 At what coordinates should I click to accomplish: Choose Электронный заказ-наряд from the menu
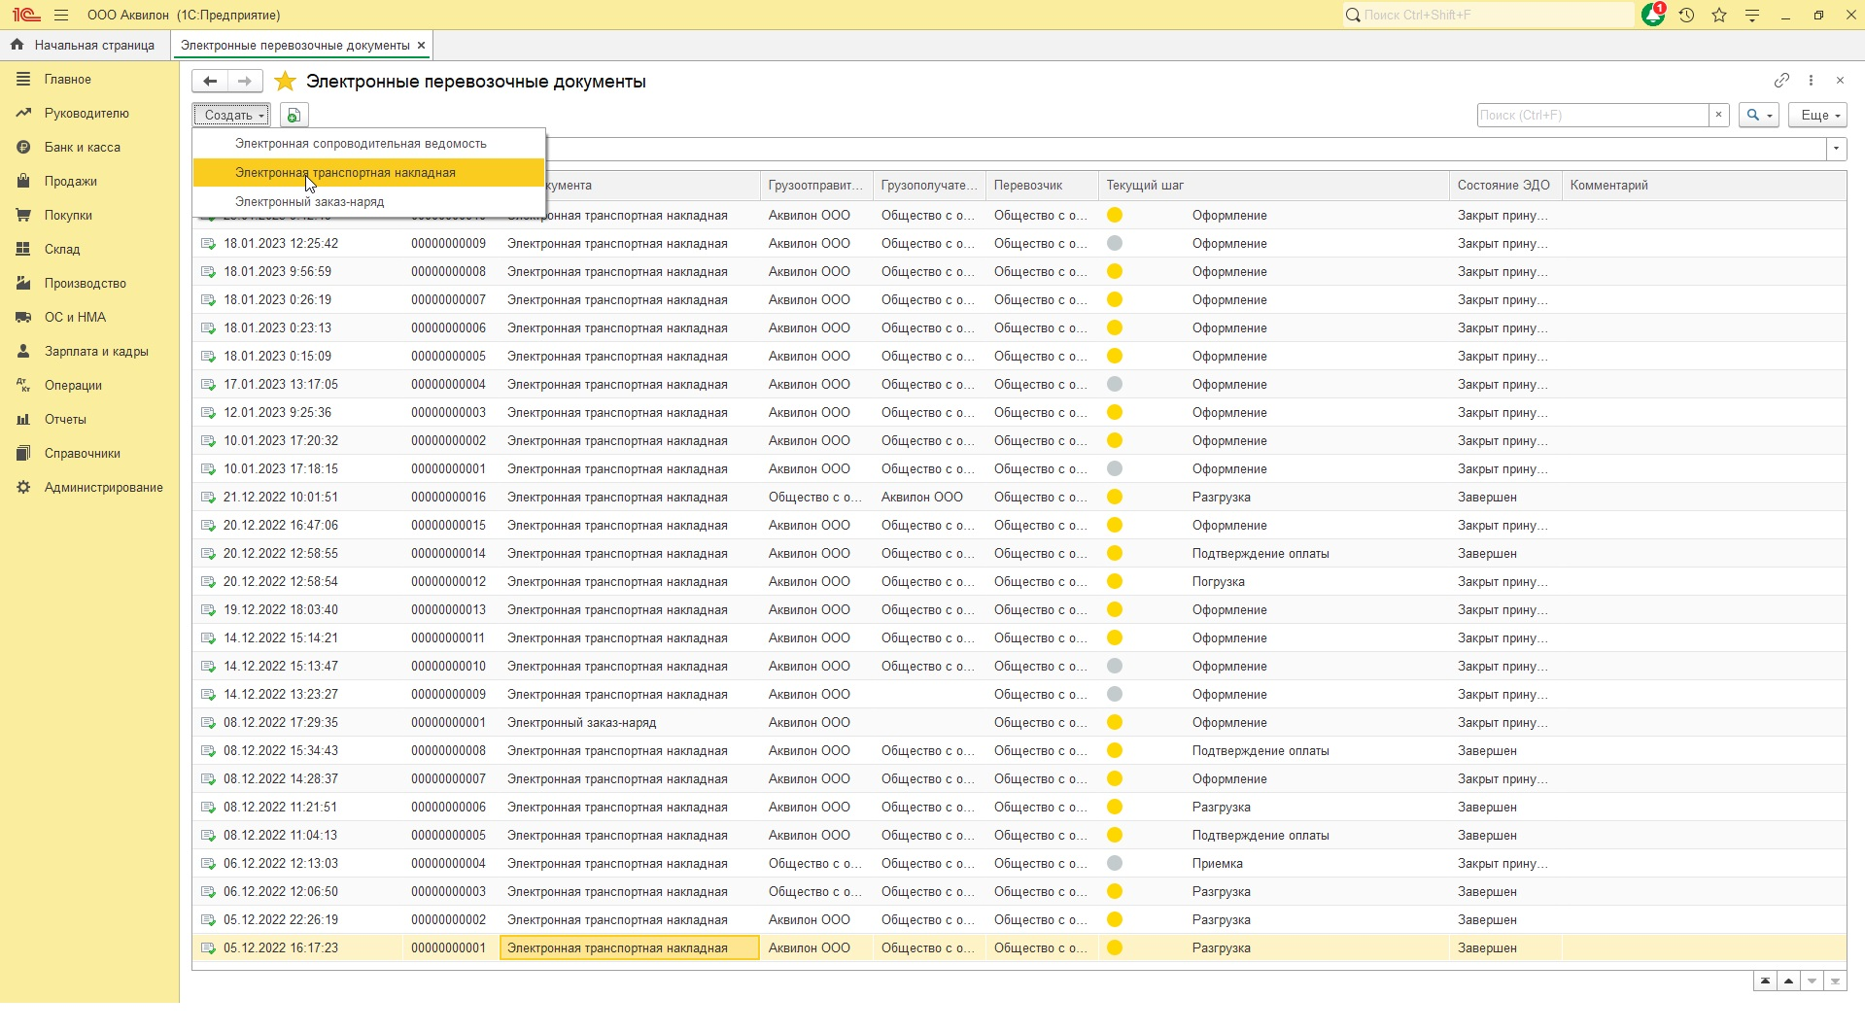[x=309, y=202]
